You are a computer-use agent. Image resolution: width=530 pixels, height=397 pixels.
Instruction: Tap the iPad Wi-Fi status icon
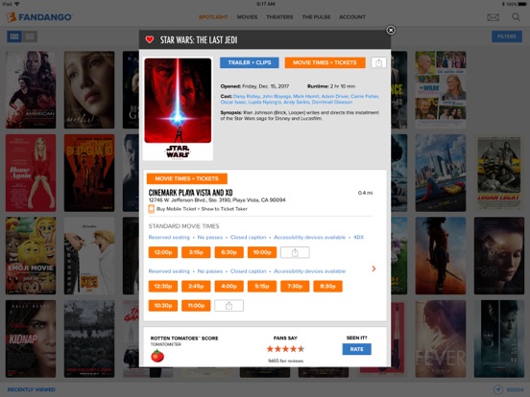tap(16, 4)
